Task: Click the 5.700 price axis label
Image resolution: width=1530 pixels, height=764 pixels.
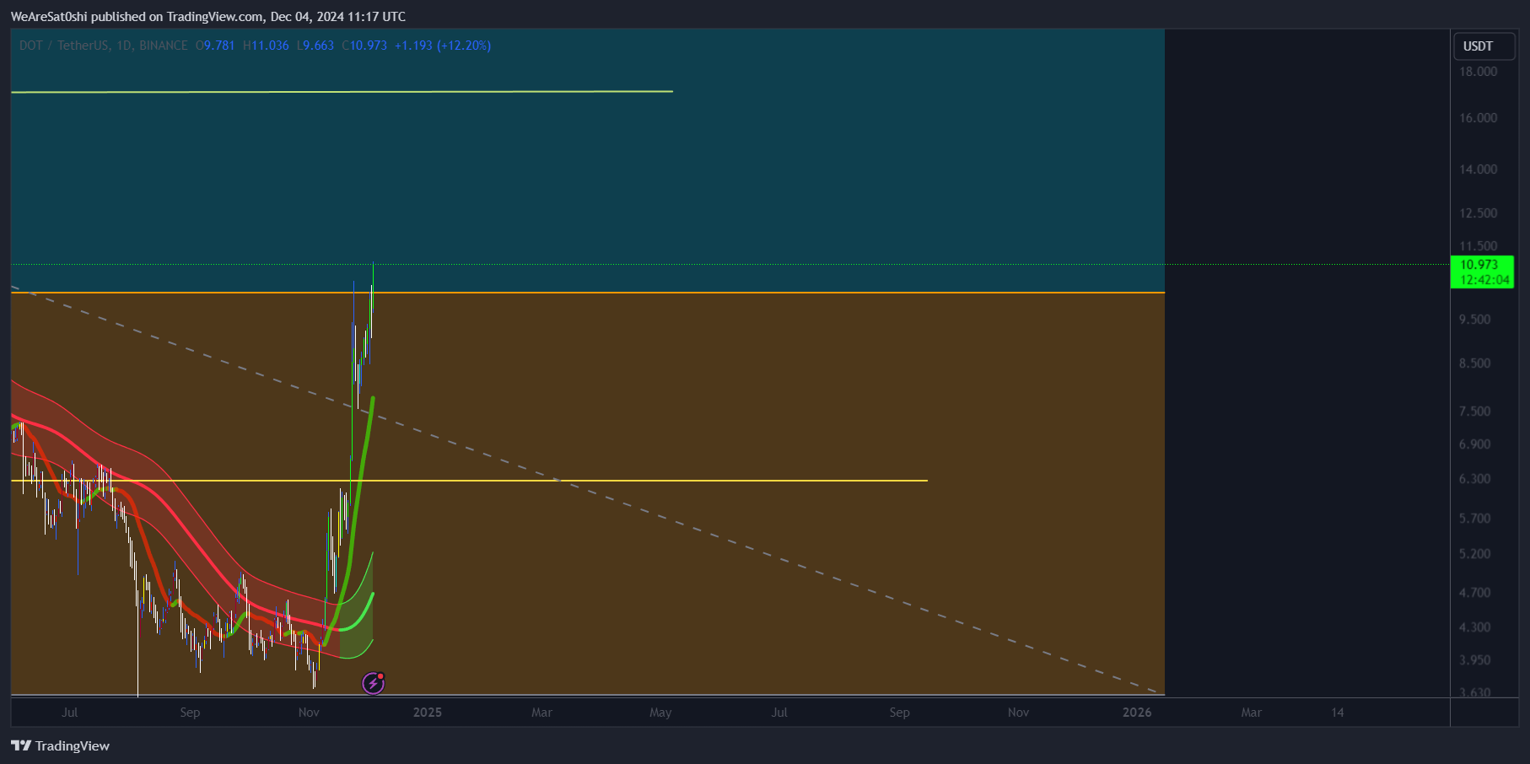Action: pyautogui.click(x=1475, y=519)
